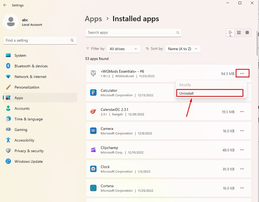The image size is (259, 202).
Task: Open more options for CalendarDC 2.3.1
Action: (x=242, y=112)
